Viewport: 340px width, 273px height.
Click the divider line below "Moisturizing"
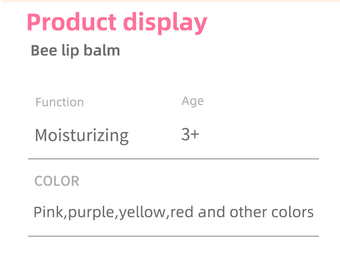173,159
